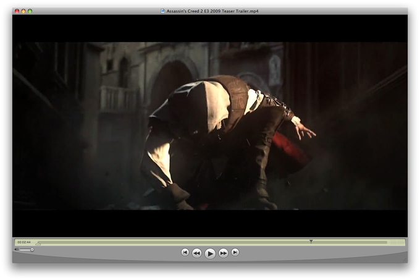Viewport: 420px width, 280px height.
Task: Click the rewind button
Action: (197, 253)
